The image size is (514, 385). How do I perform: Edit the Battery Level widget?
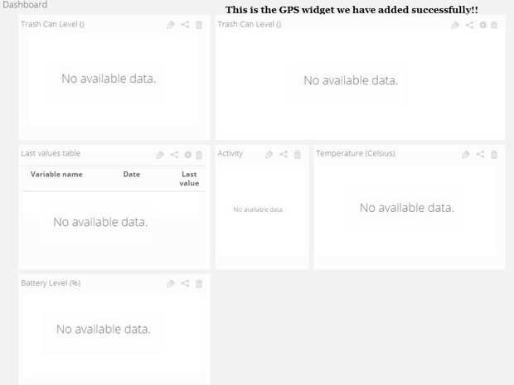pos(171,284)
